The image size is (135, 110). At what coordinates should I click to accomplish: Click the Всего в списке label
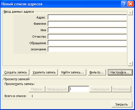(16, 96)
